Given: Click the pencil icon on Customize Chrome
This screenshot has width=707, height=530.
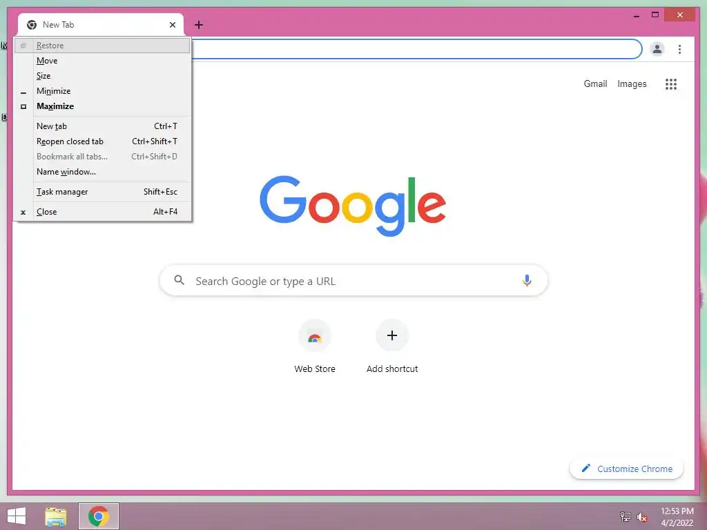Looking at the screenshot, I should tap(585, 469).
